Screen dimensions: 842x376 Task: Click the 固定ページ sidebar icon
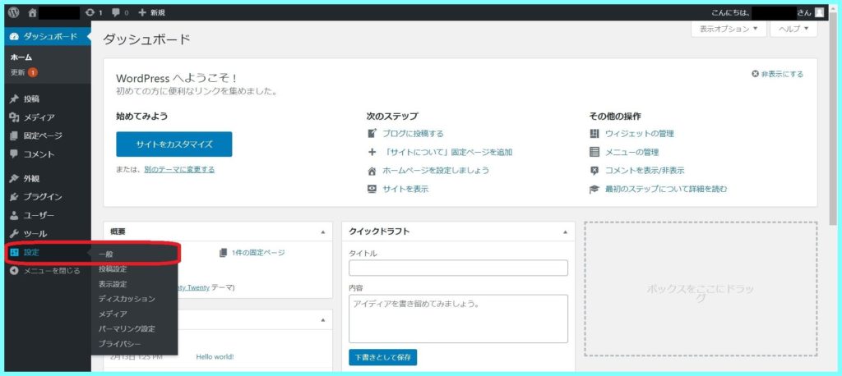[x=15, y=135]
